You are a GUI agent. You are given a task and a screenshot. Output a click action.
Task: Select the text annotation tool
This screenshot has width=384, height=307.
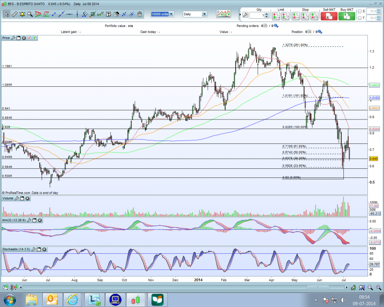108,14
